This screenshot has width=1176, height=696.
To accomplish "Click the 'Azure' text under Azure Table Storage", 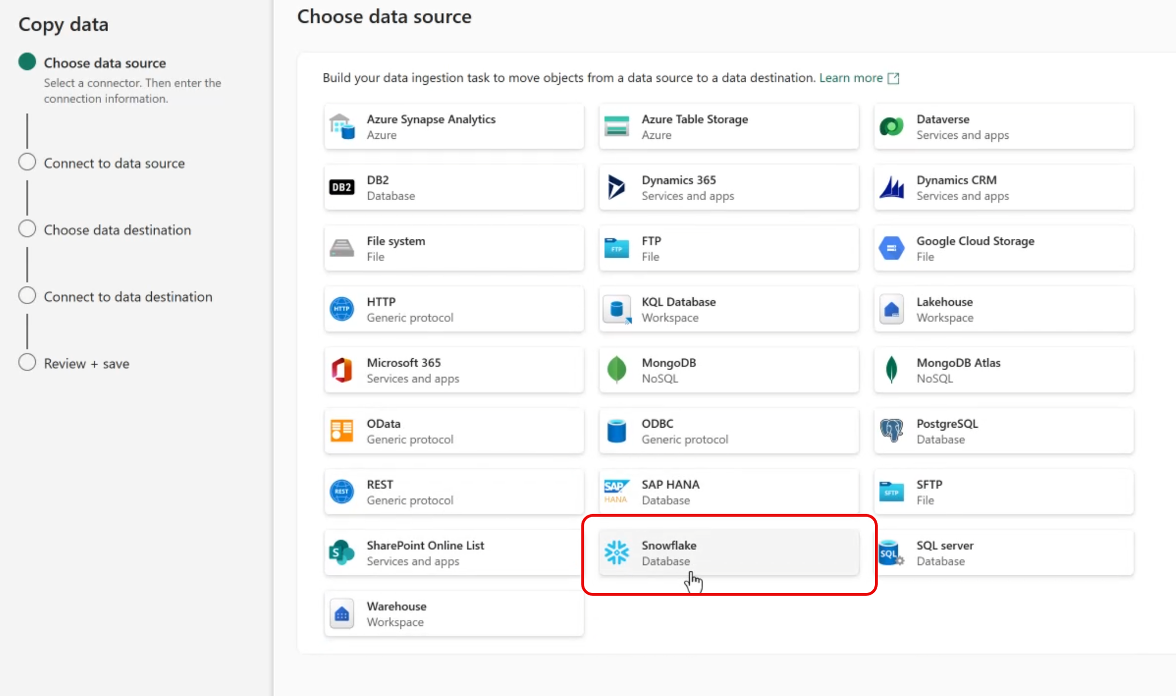I will click(656, 135).
